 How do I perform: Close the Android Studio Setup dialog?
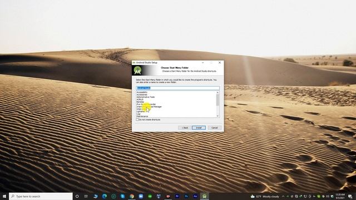tap(220, 63)
